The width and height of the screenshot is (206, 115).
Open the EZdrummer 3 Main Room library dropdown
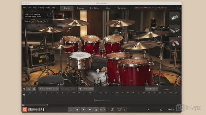coord(145,8)
